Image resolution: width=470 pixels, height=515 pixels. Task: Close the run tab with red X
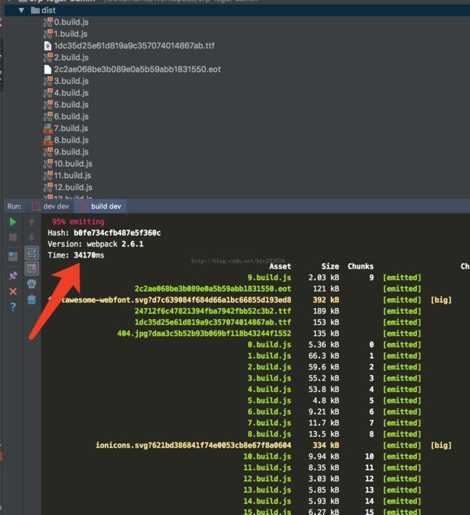(13, 291)
